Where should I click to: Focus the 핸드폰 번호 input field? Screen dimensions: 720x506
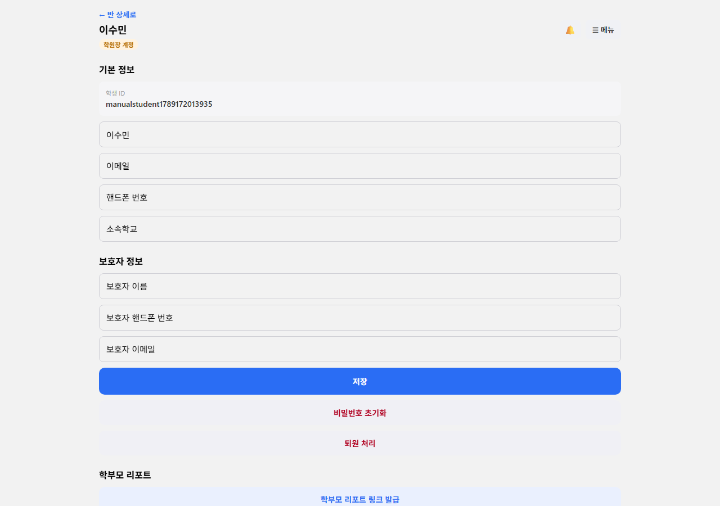360,197
